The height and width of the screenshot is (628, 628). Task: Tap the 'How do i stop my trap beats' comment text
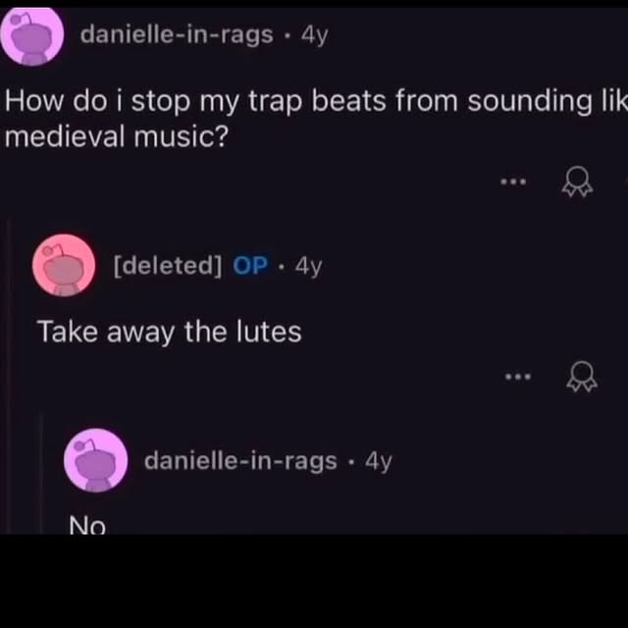pos(316,118)
